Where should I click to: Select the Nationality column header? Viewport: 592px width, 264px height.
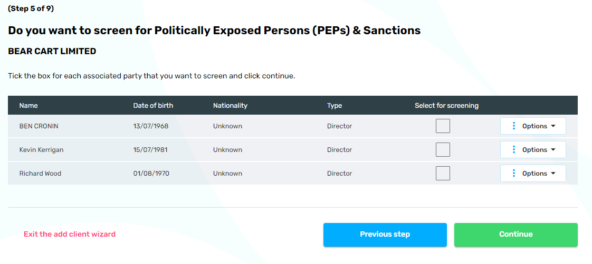point(230,106)
